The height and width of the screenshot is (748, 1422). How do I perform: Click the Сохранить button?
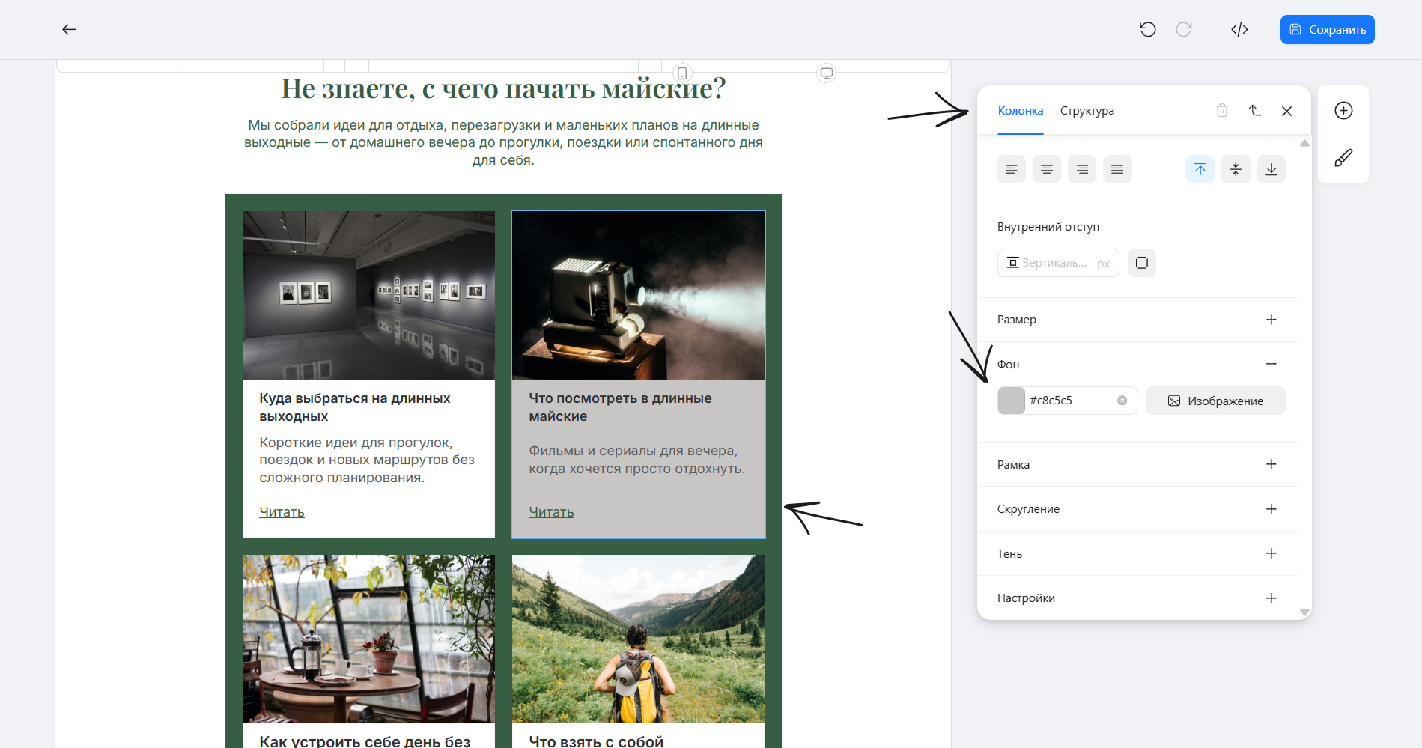click(1327, 29)
